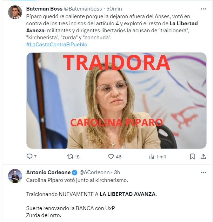Image resolution: width=213 pixels, height=222 pixels.
Task: Open the @Batemanboss handle
Action: (83, 9)
